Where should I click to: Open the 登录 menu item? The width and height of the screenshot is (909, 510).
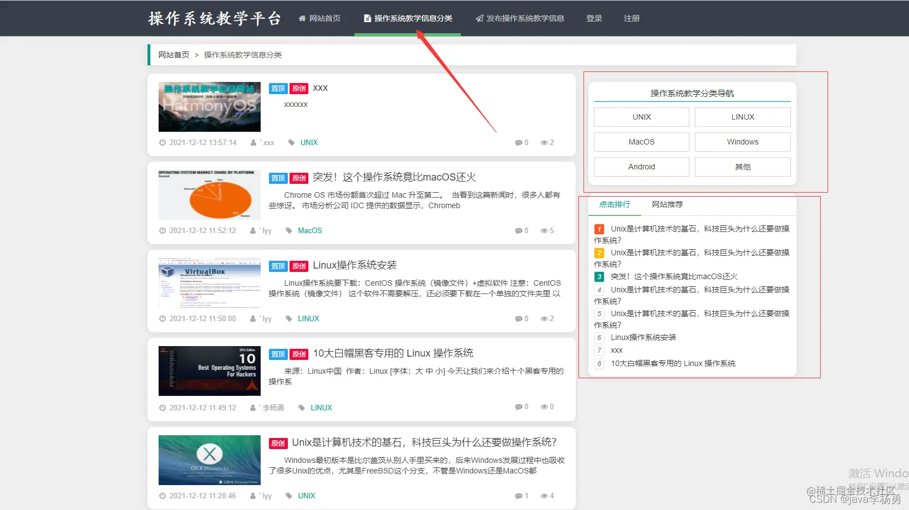pyautogui.click(x=594, y=18)
